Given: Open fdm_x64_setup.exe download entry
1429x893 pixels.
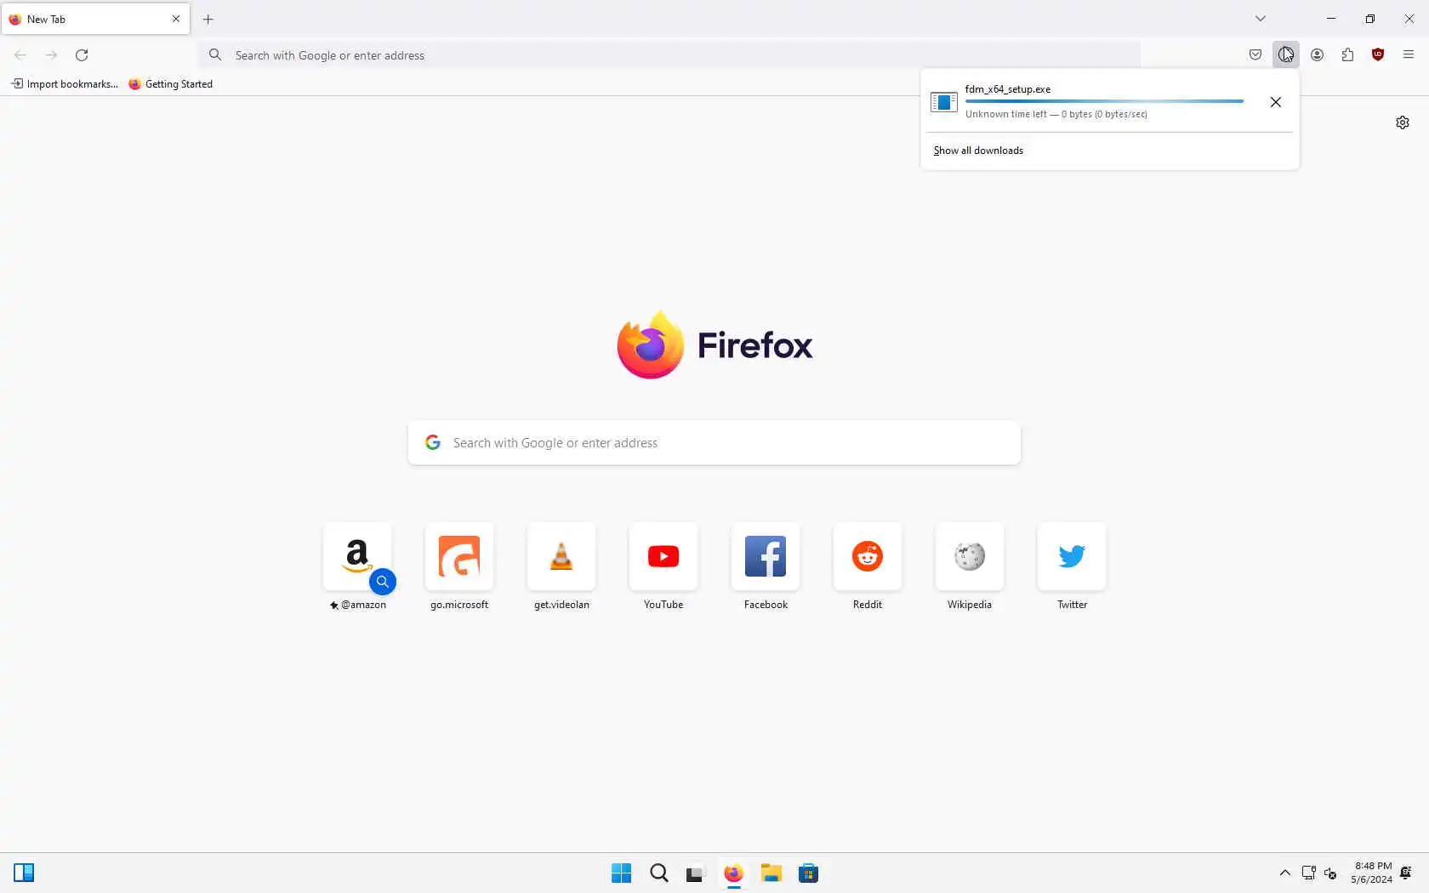Looking at the screenshot, I should click(x=1089, y=102).
